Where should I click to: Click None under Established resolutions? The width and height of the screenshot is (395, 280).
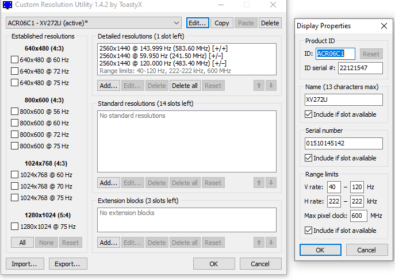click(47, 243)
